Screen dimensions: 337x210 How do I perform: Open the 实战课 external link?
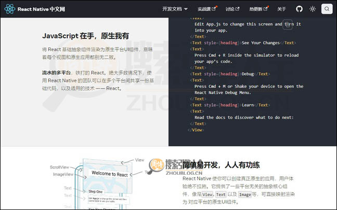pos(207,9)
